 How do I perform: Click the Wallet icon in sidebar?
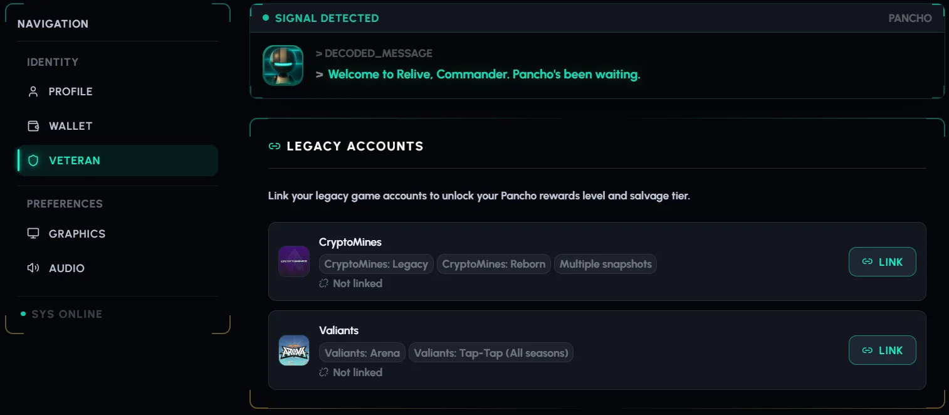[x=33, y=126]
